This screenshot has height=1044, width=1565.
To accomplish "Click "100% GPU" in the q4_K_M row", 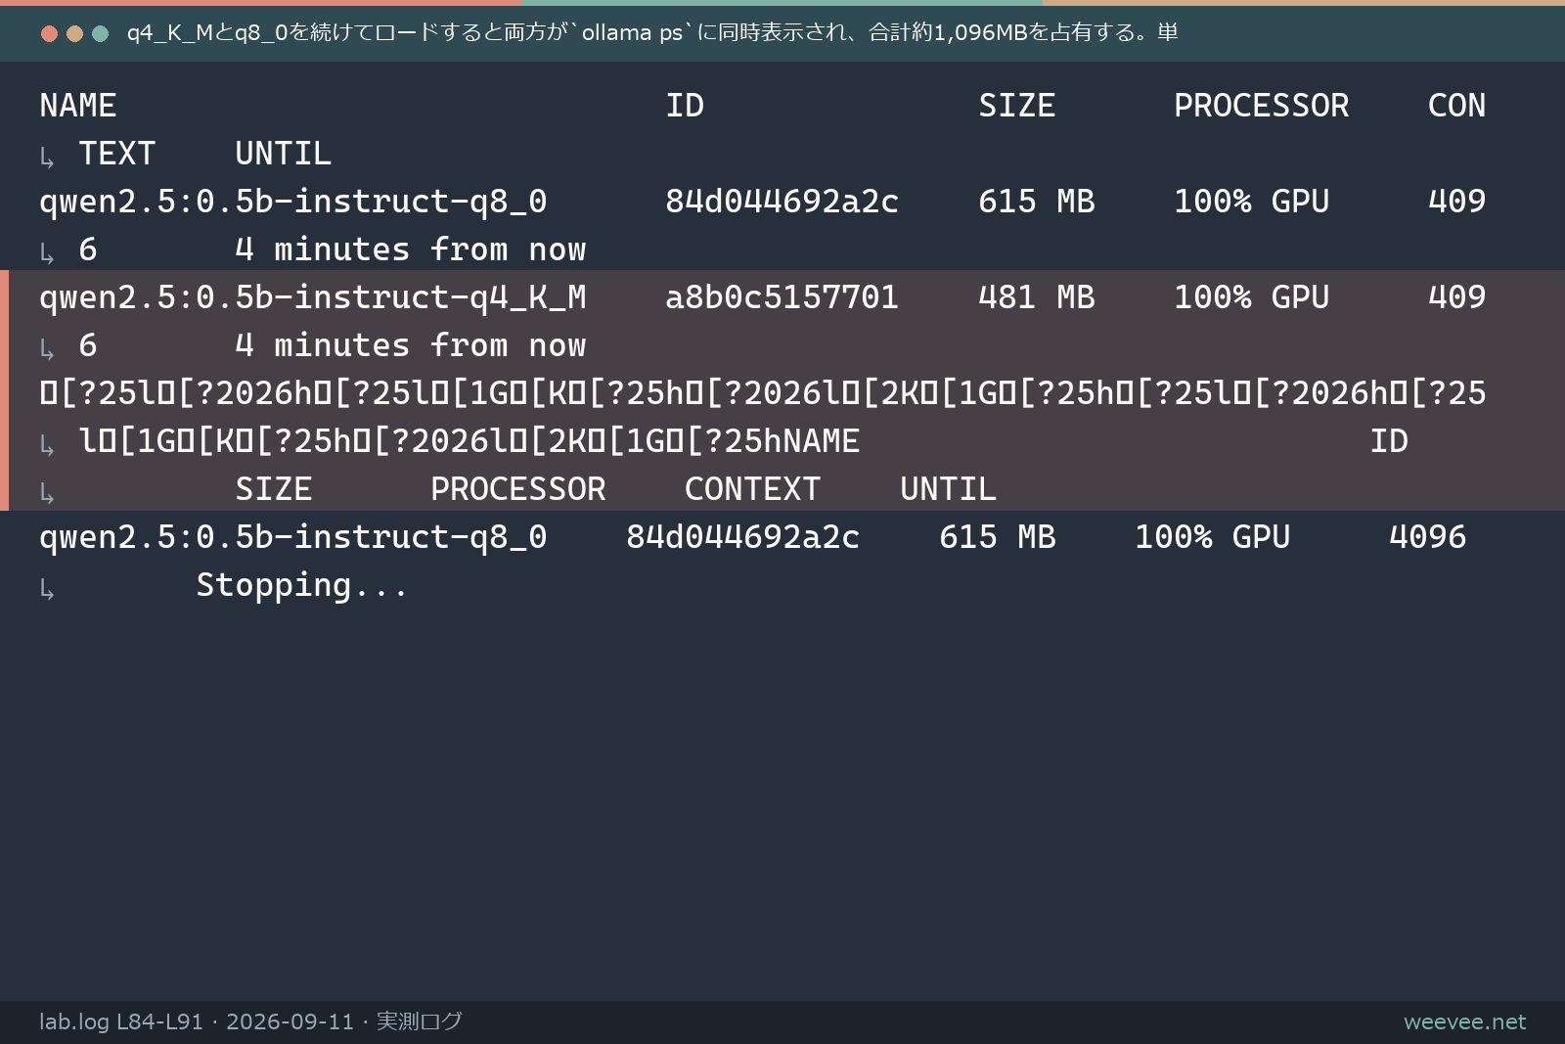I will (x=1251, y=297).
